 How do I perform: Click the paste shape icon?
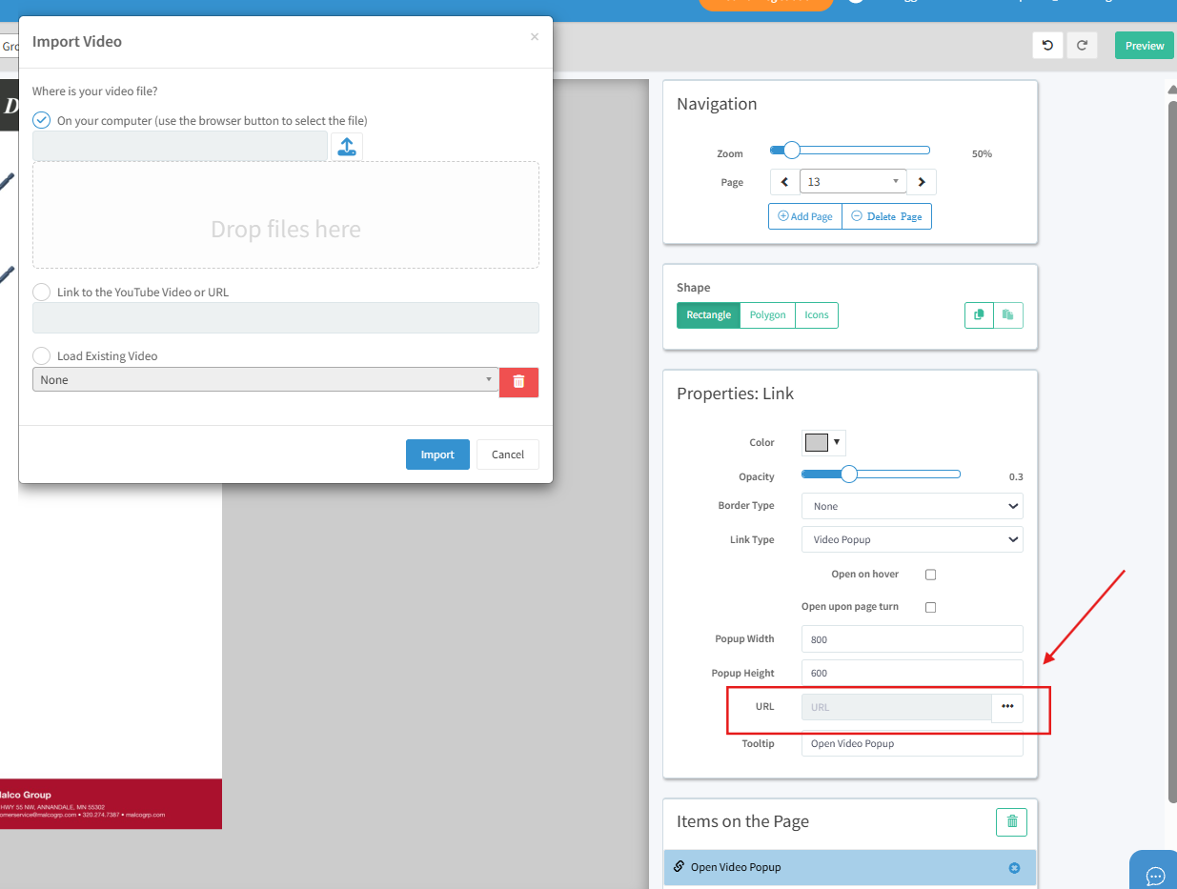tap(1008, 315)
